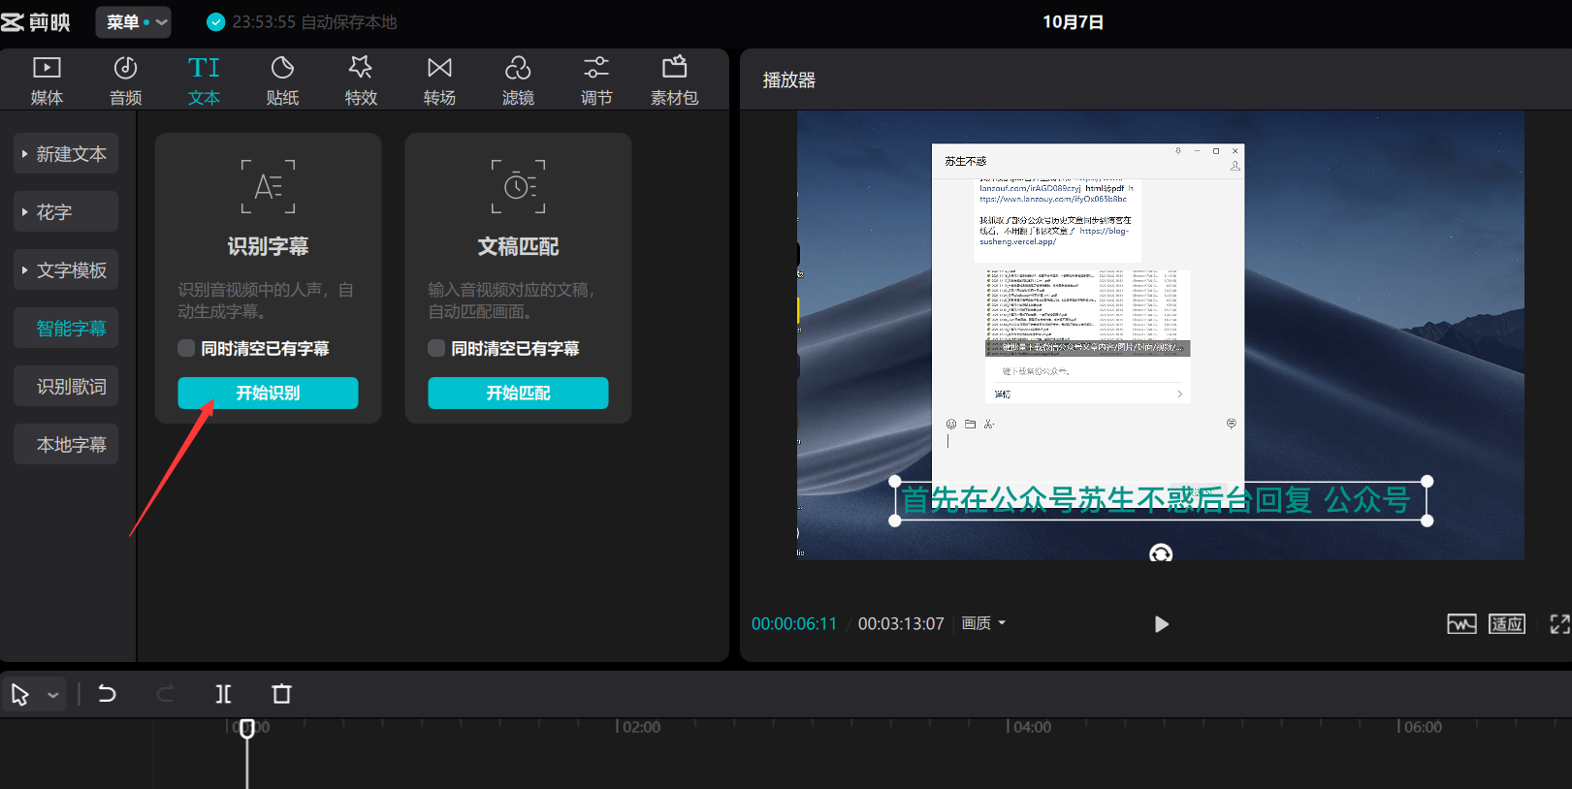Click the 开始匹配 button
Screen dimensions: 1572x789
pos(518,393)
